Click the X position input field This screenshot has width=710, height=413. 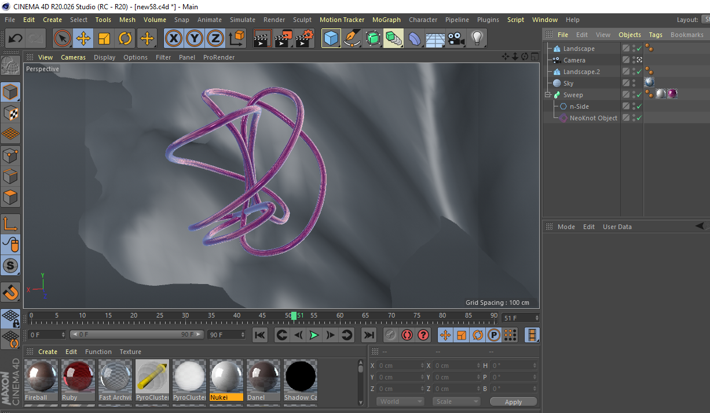click(x=400, y=366)
